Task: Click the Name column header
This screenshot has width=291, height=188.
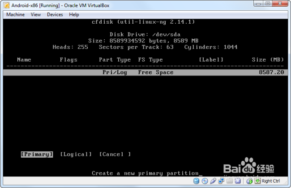Action: click(x=24, y=59)
